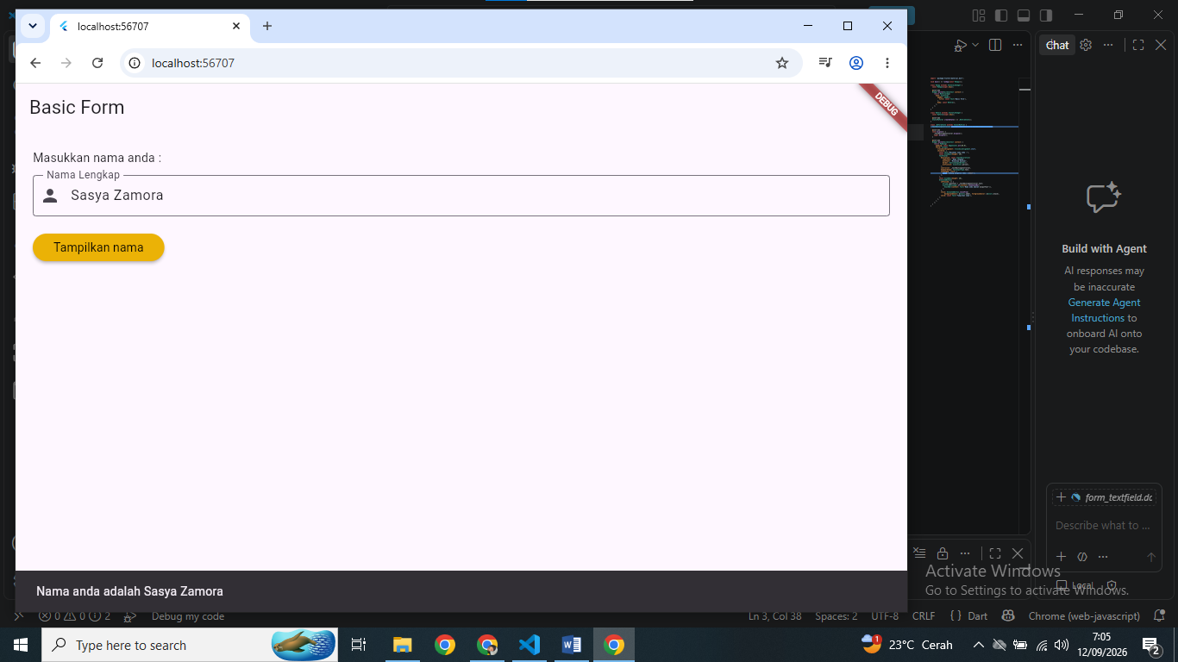1178x662 pixels.
Task: Bookmark this page with the star icon
Action: 782,63
